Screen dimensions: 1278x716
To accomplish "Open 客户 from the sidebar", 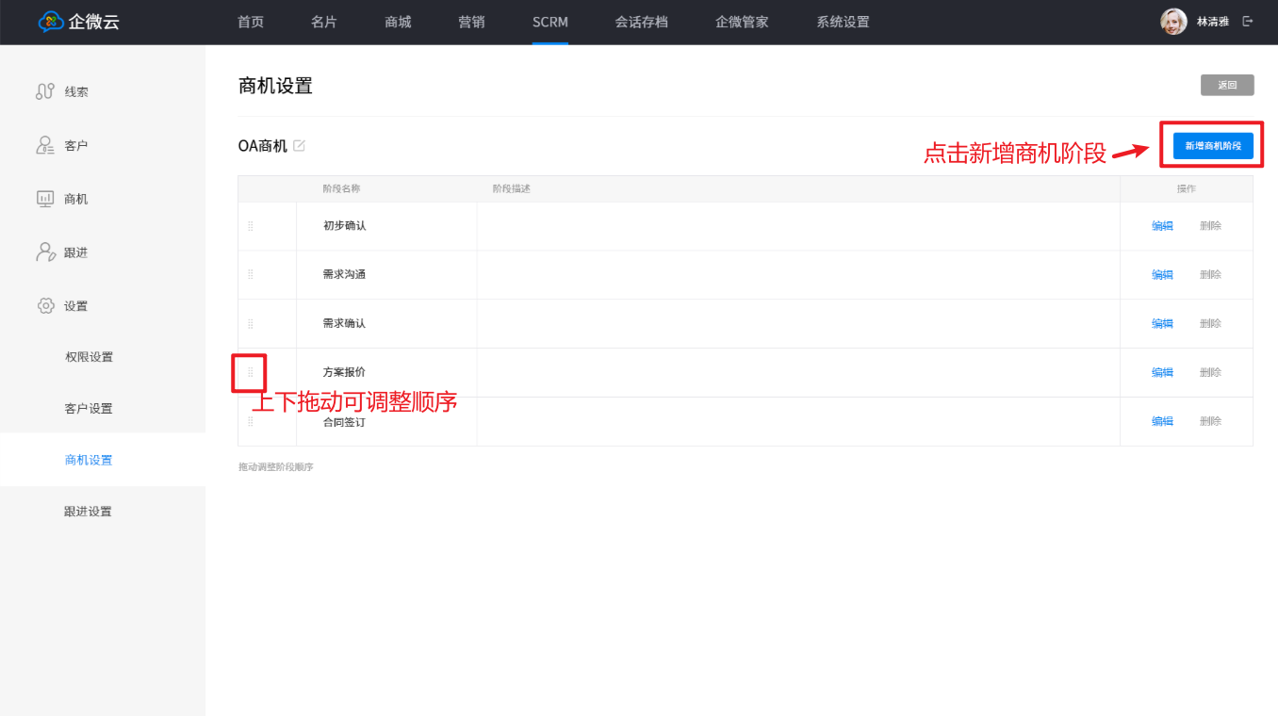I will point(75,146).
